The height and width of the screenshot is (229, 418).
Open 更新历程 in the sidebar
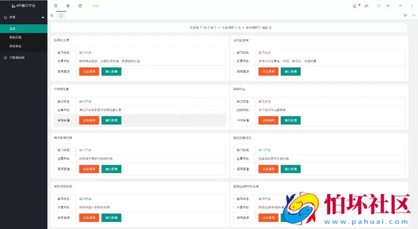(24, 37)
